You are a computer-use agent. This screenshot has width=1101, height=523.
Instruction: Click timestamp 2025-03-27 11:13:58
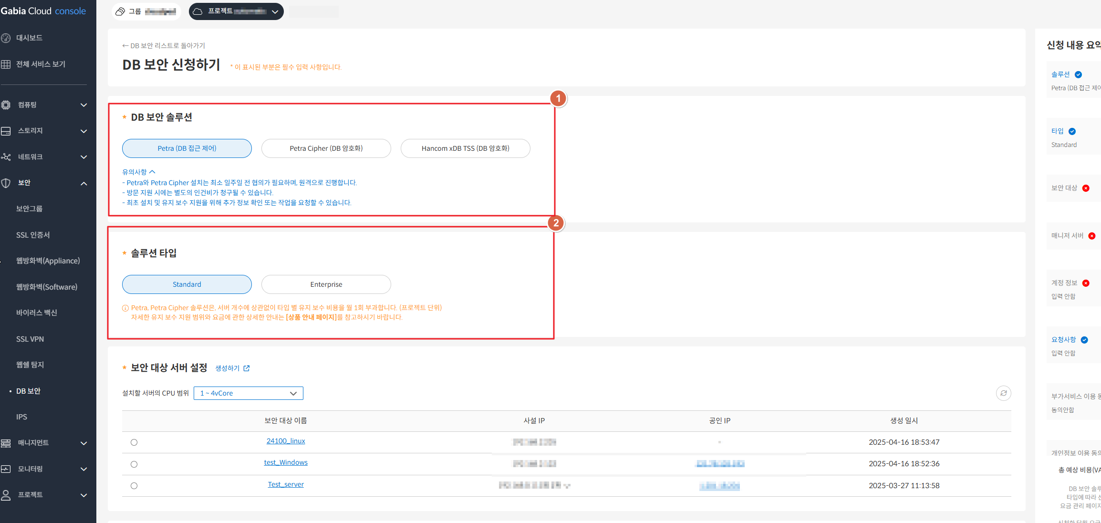pos(904,485)
